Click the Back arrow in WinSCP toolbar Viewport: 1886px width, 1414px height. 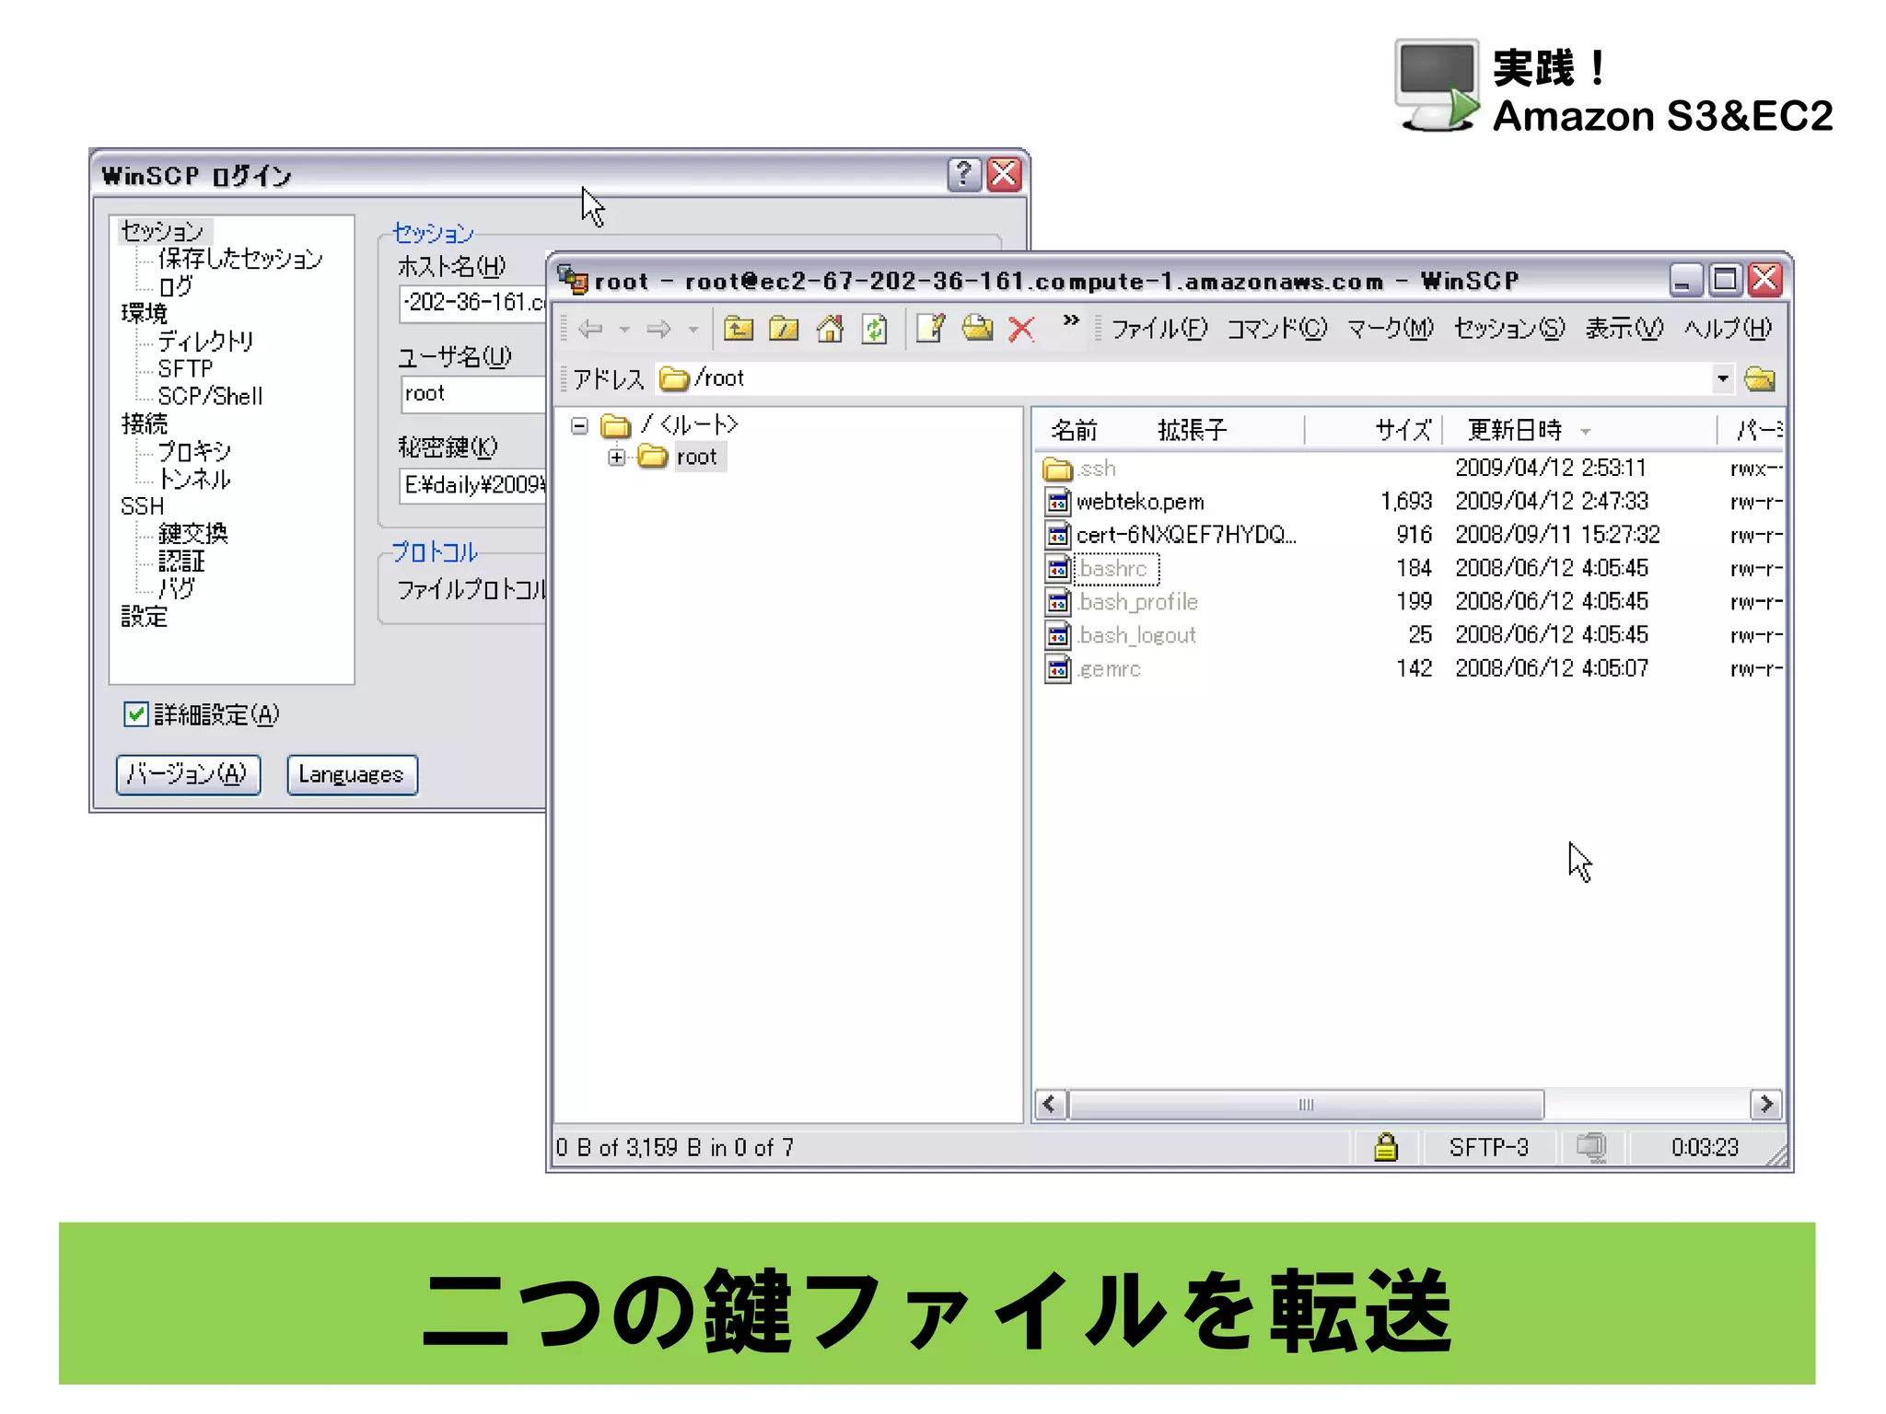coord(590,329)
